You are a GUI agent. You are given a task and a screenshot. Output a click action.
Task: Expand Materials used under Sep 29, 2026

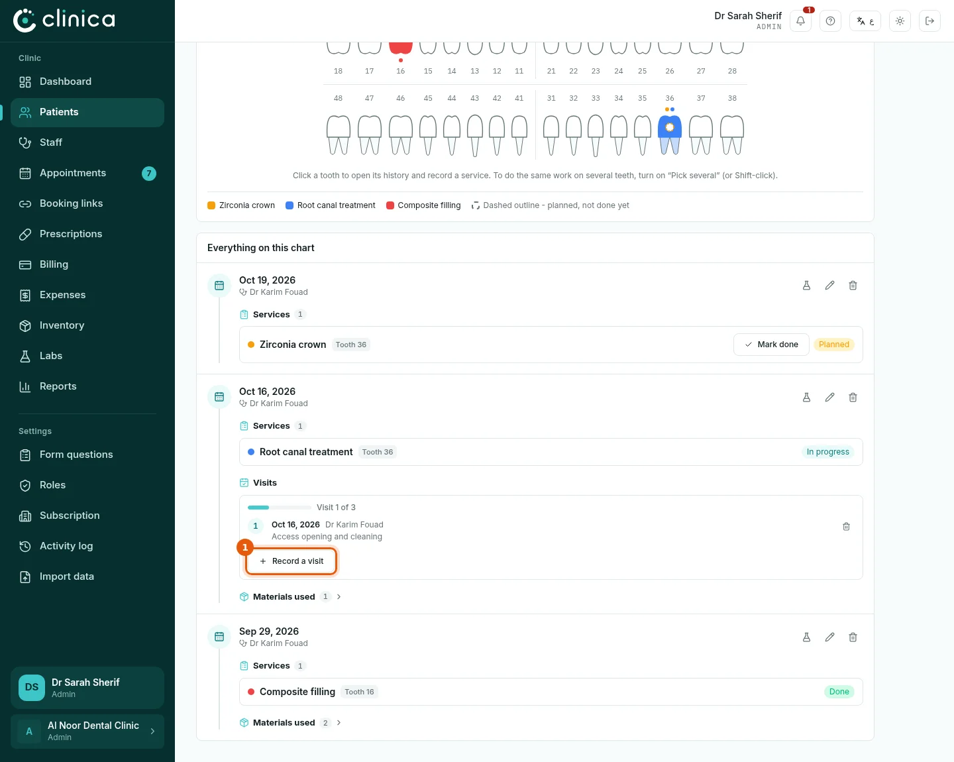(x=291, y=723)
